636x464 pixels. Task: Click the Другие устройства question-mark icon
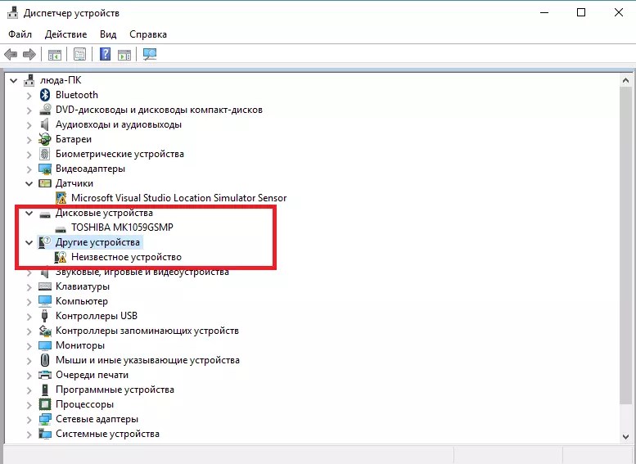coord(45,242)
